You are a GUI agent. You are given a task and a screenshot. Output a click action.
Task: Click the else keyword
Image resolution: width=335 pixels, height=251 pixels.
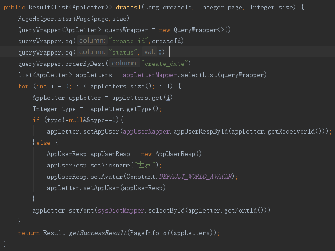pos(43,143)
